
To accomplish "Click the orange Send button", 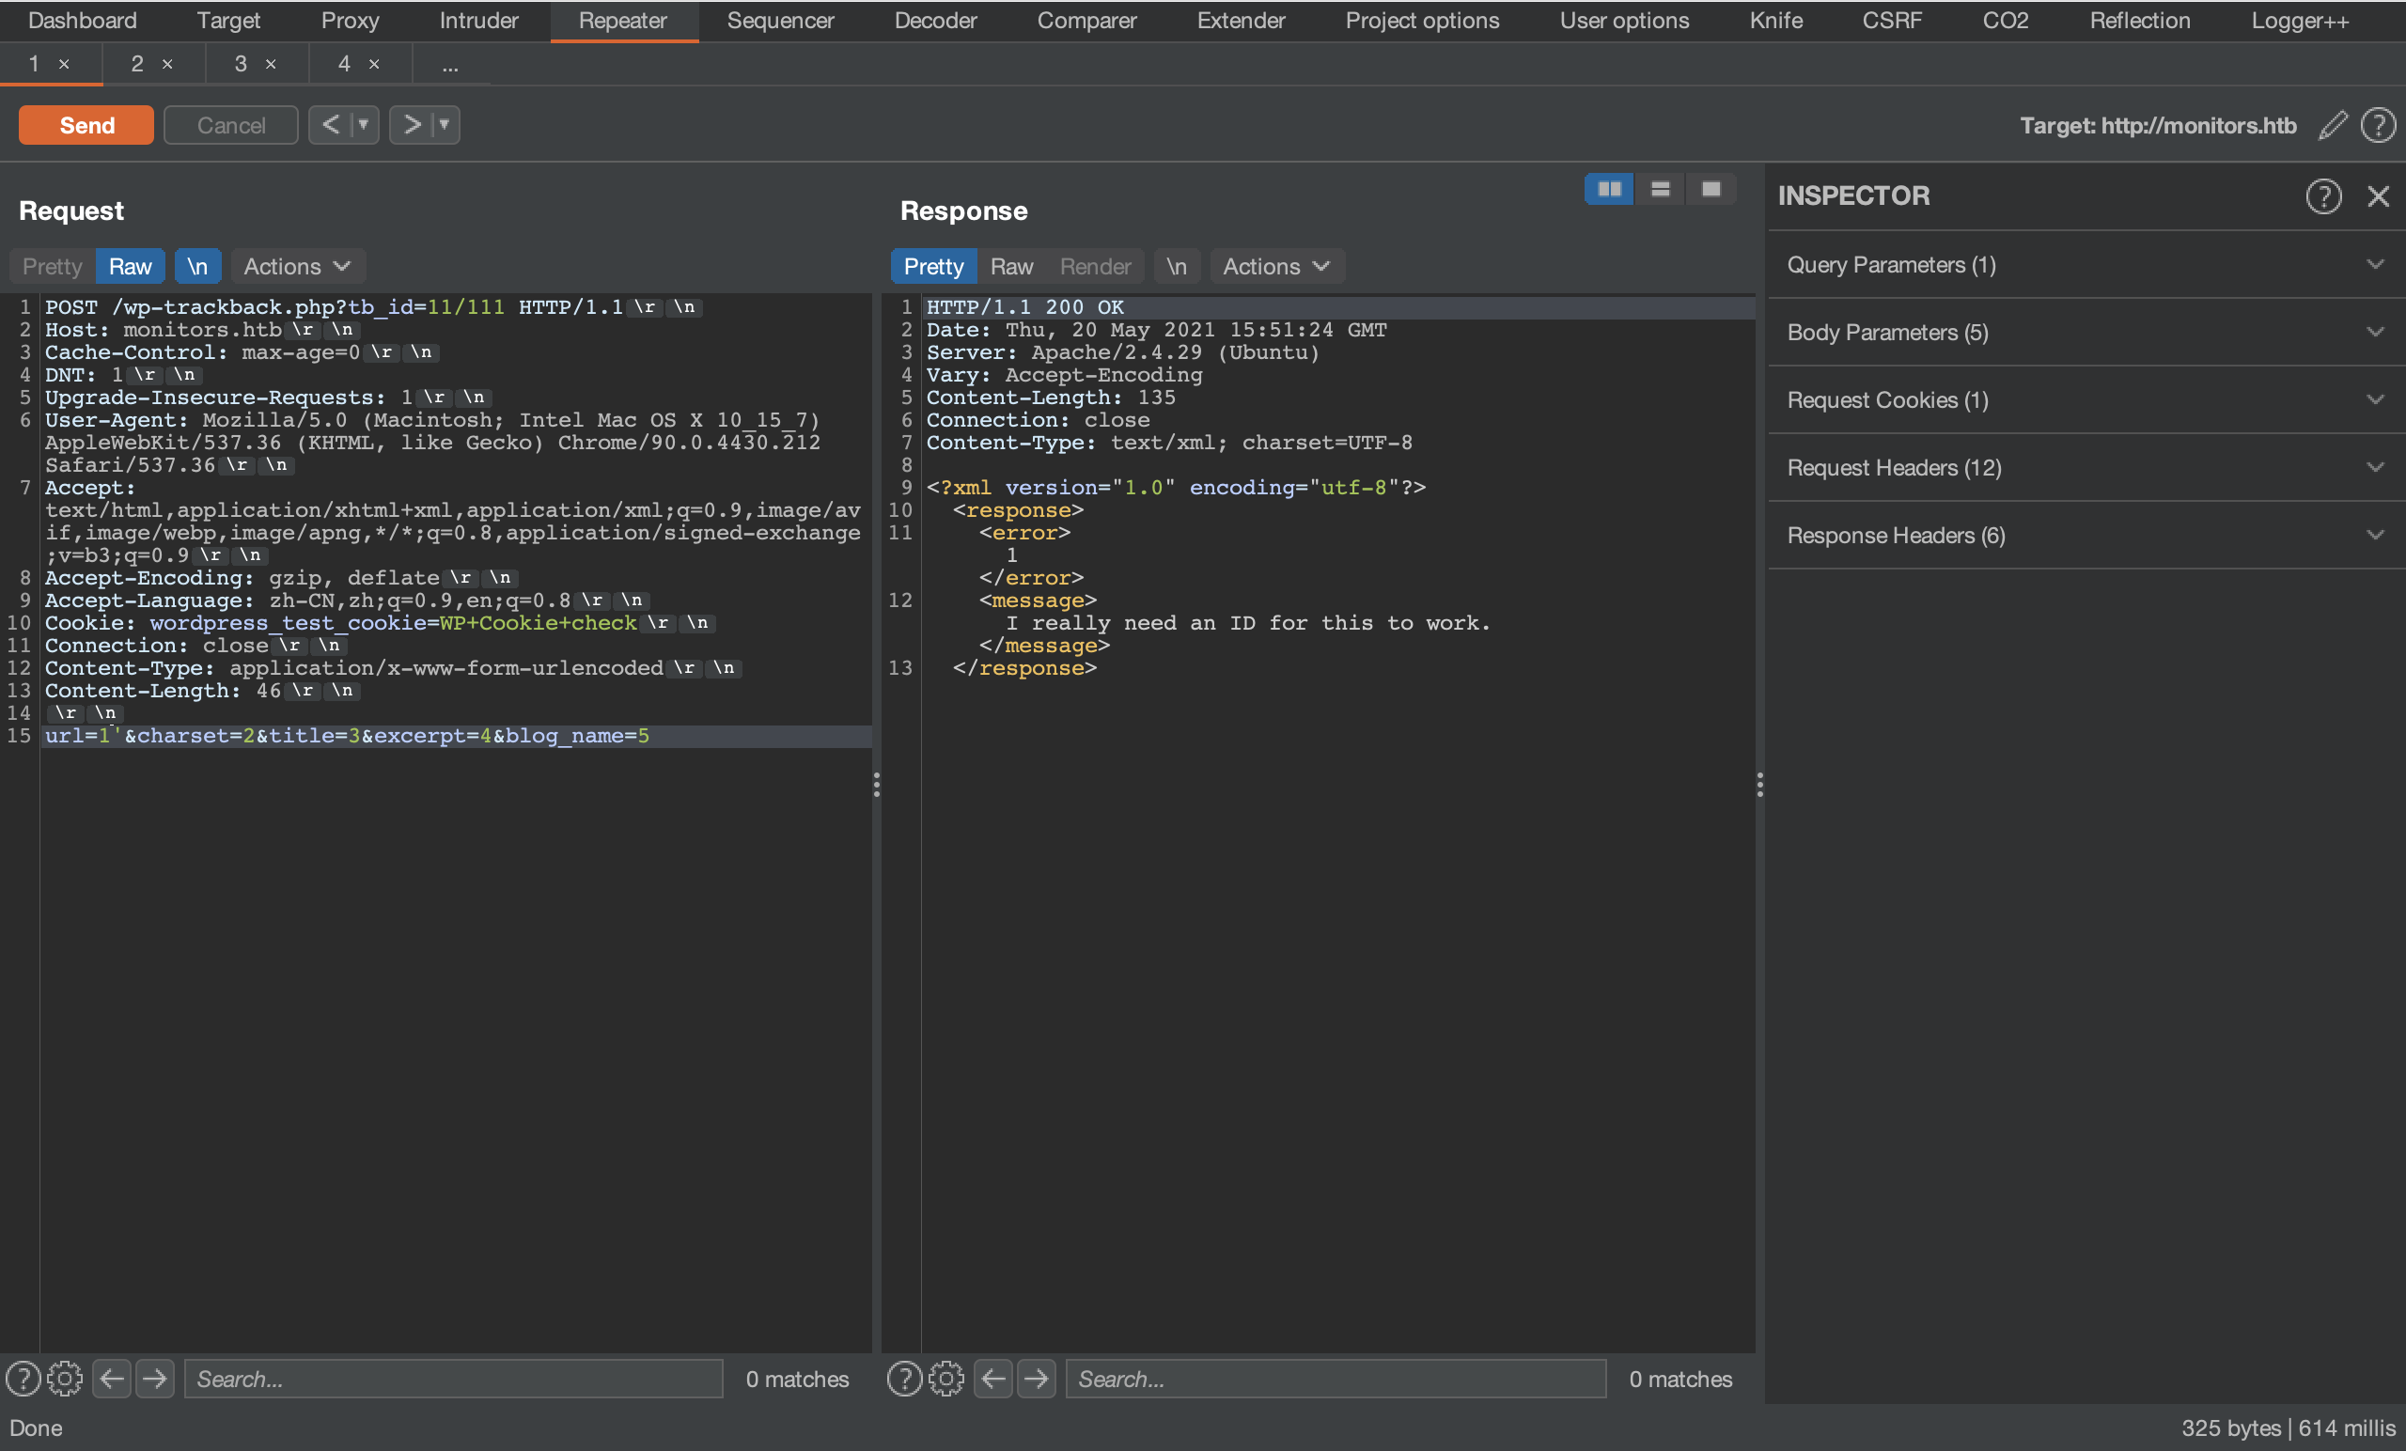I will (x=86, y=125).
